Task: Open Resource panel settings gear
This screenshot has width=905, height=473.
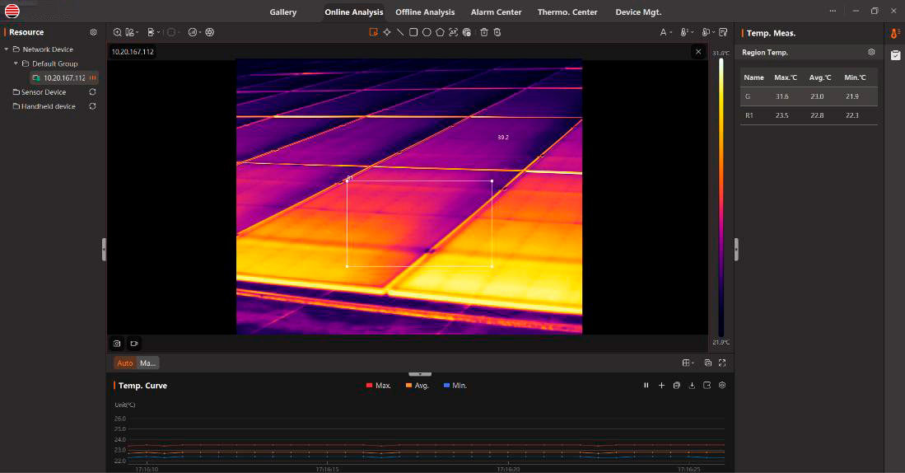Action: click(x=94, y=32)
